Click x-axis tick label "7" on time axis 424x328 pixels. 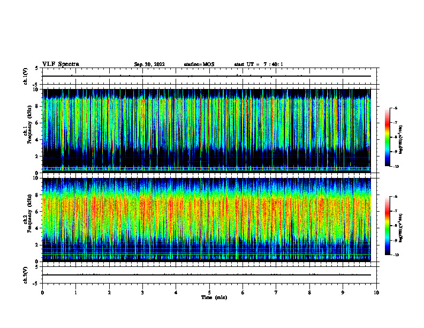[276, 293]
